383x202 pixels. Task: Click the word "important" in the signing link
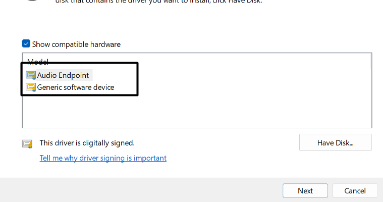point(150,158)
